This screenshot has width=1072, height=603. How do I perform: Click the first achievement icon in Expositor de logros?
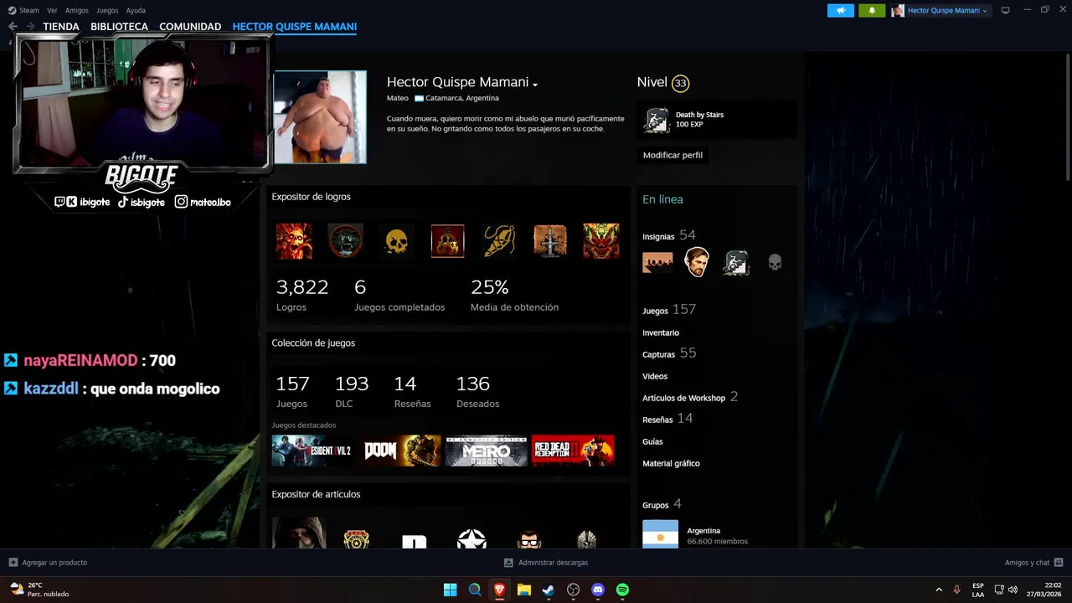pyautogui.click(x=294, y=241)
